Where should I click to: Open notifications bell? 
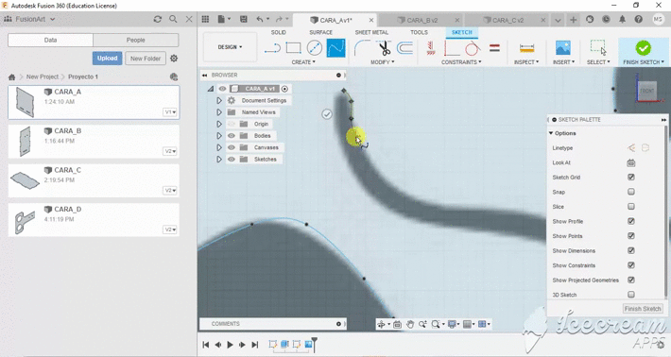pos(622,19)
